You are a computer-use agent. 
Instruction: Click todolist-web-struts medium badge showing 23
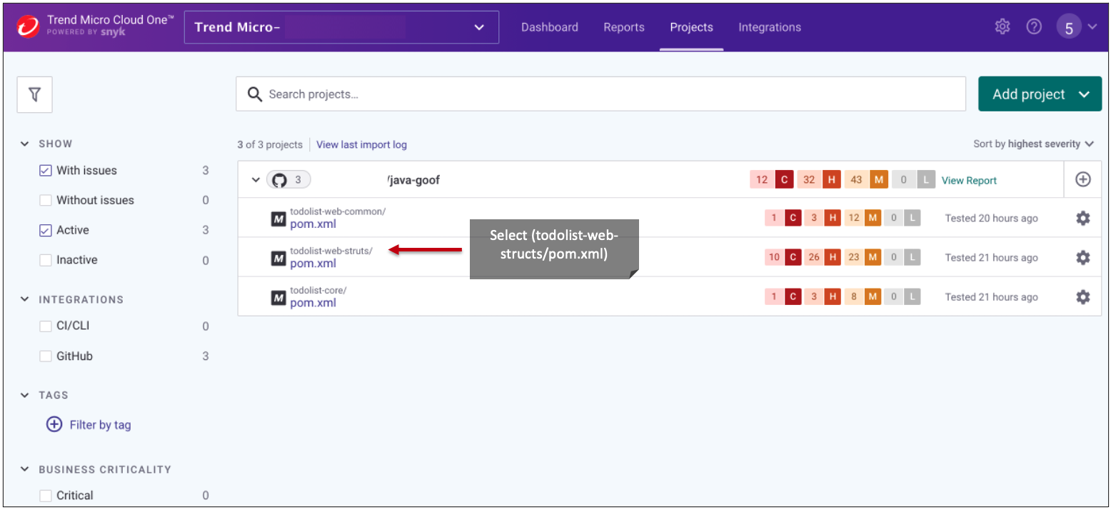tap(863, 258)
